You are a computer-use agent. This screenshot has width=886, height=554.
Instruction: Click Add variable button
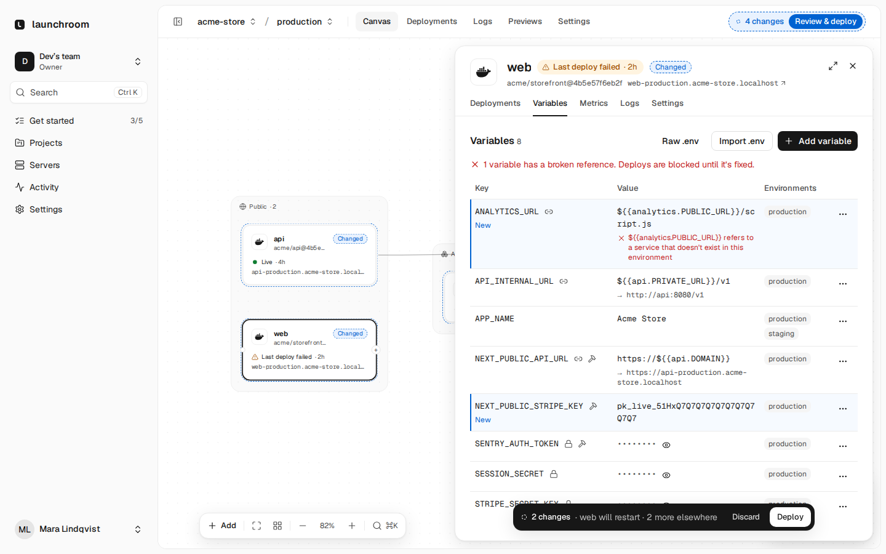(x=818, y=141)
